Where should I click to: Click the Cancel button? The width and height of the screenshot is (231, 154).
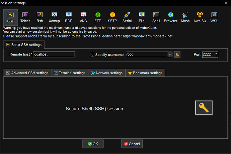132,144
